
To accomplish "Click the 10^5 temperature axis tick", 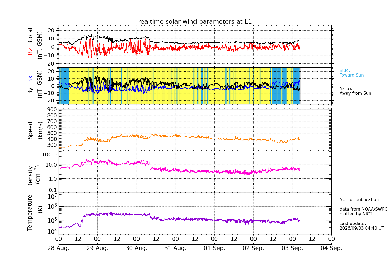I will [x=52, y=220].
